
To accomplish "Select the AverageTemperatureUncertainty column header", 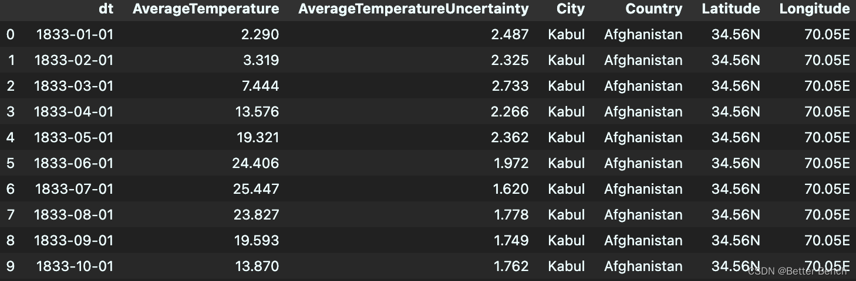I will pos(413,9).
